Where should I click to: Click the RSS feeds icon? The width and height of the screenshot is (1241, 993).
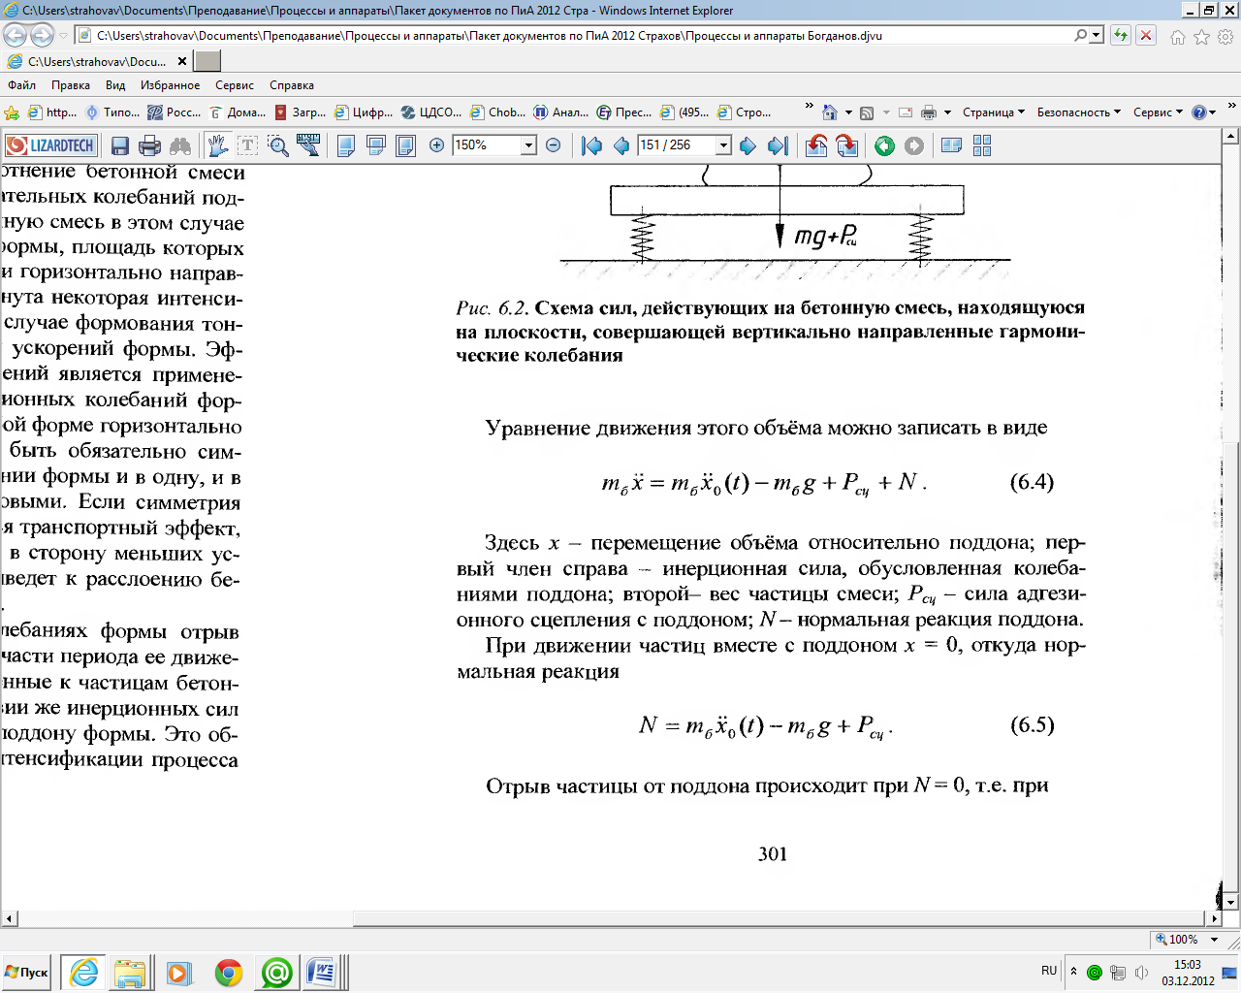[867, 112]
